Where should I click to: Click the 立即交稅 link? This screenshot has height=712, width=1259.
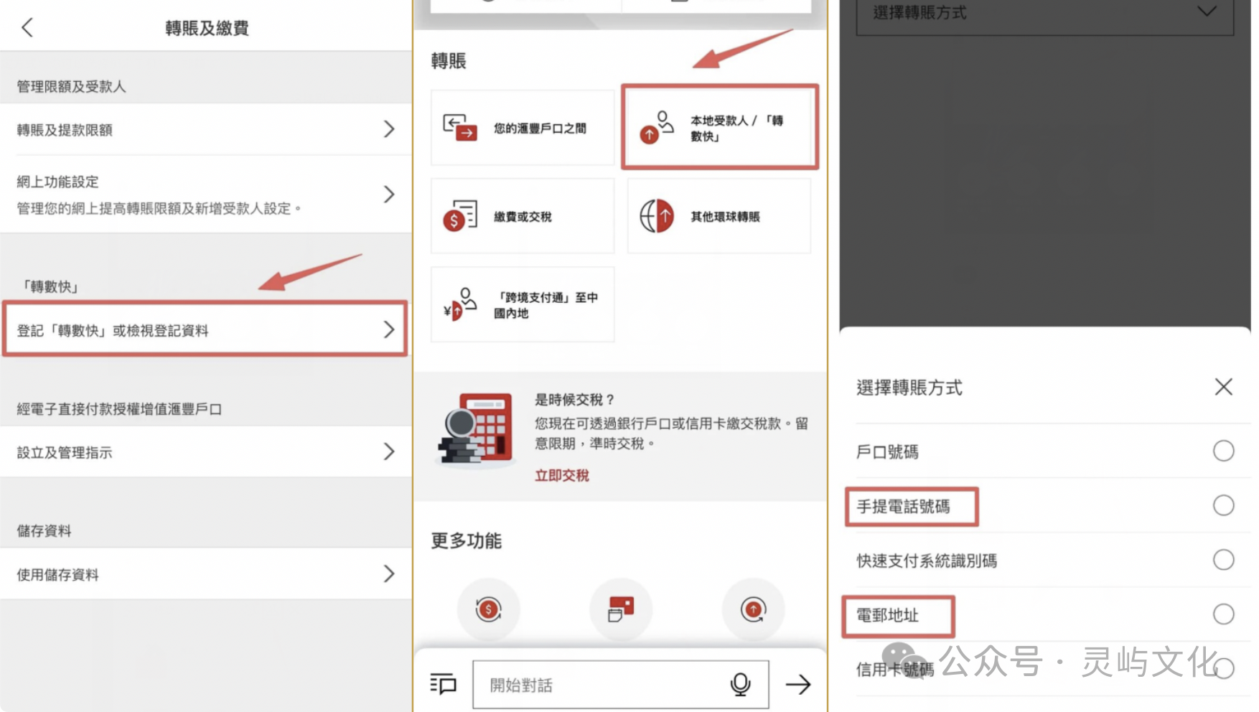tap(561, 475)
